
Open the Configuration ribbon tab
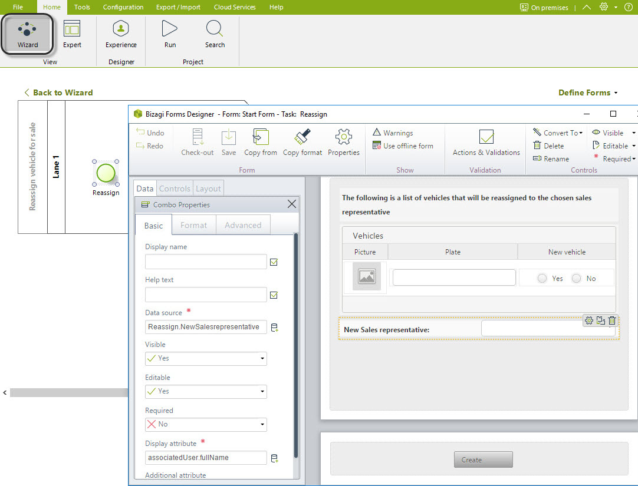click(123, 7)
